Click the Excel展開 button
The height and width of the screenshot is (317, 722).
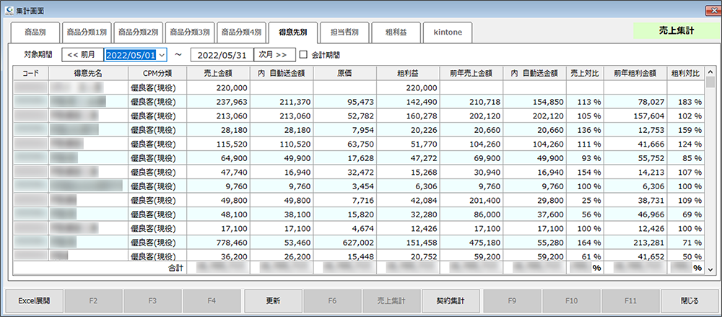[x=33, y=300]
